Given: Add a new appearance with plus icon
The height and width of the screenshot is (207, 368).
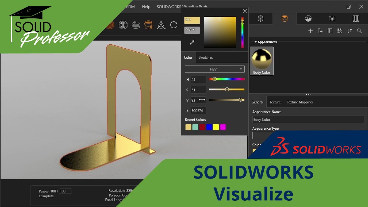Looking at the screenshot, I should click(x=310, y=31).
